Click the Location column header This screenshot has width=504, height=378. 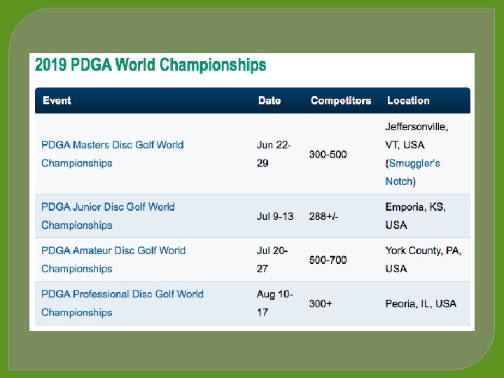408,101
